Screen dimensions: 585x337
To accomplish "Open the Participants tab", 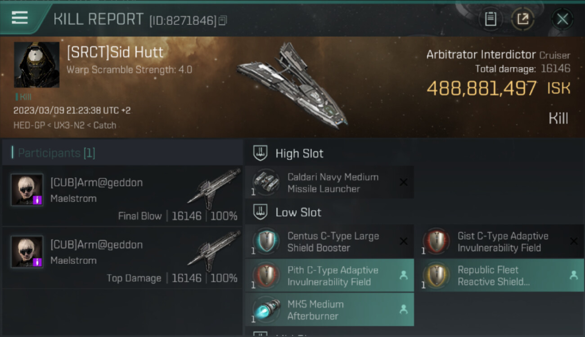I will 57,153.
